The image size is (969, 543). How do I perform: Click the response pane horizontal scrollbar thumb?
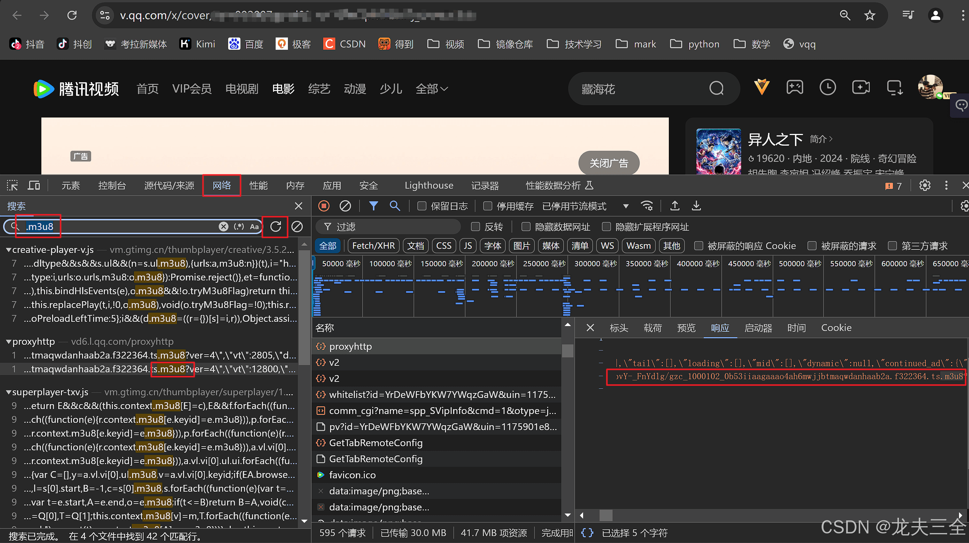(x=606, y=515)
